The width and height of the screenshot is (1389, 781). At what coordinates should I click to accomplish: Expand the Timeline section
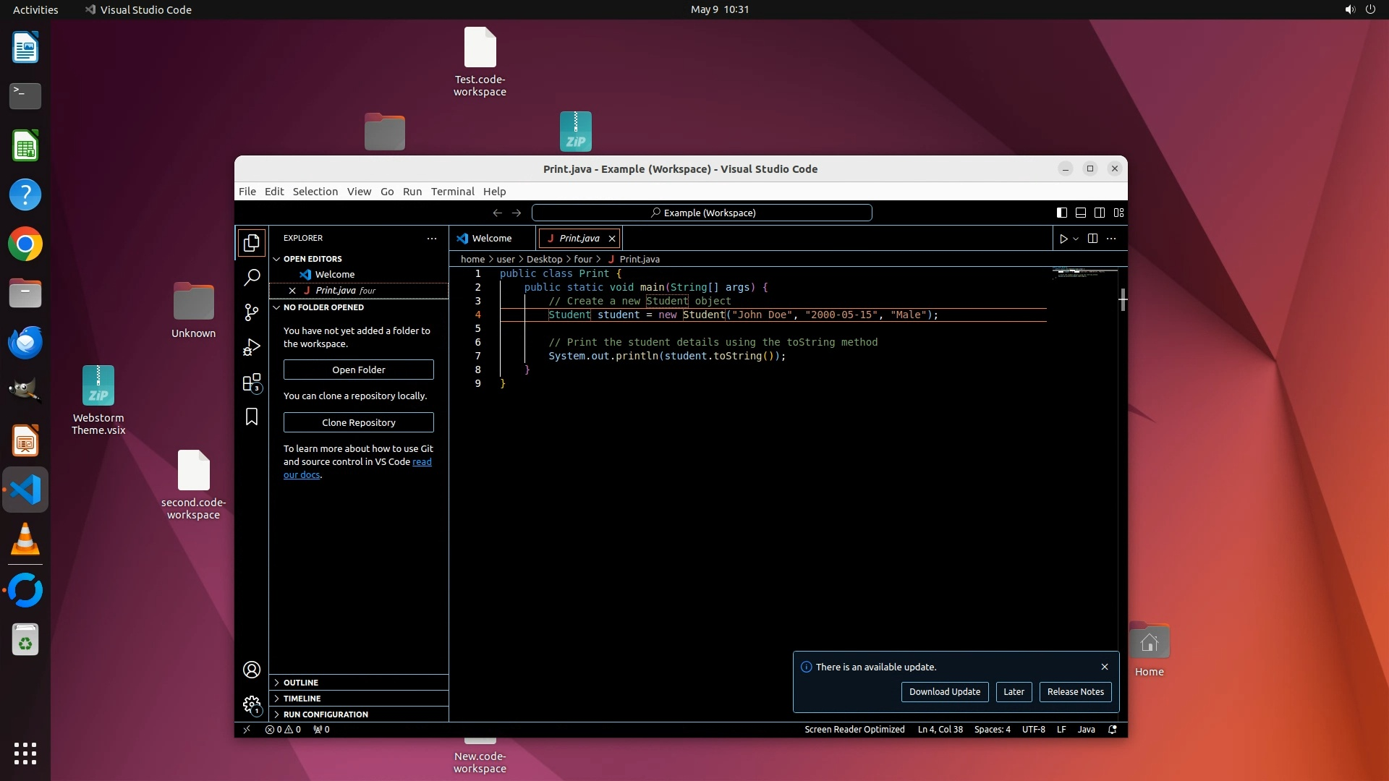tap(302, 699)
